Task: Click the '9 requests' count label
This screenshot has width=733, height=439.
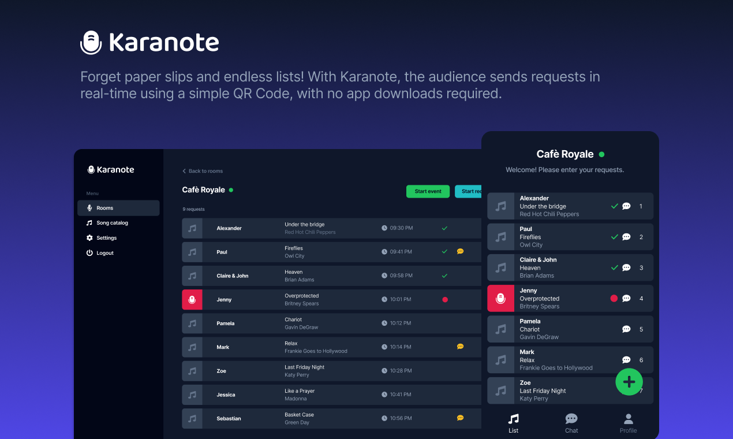Action: (x=194, y=209)
